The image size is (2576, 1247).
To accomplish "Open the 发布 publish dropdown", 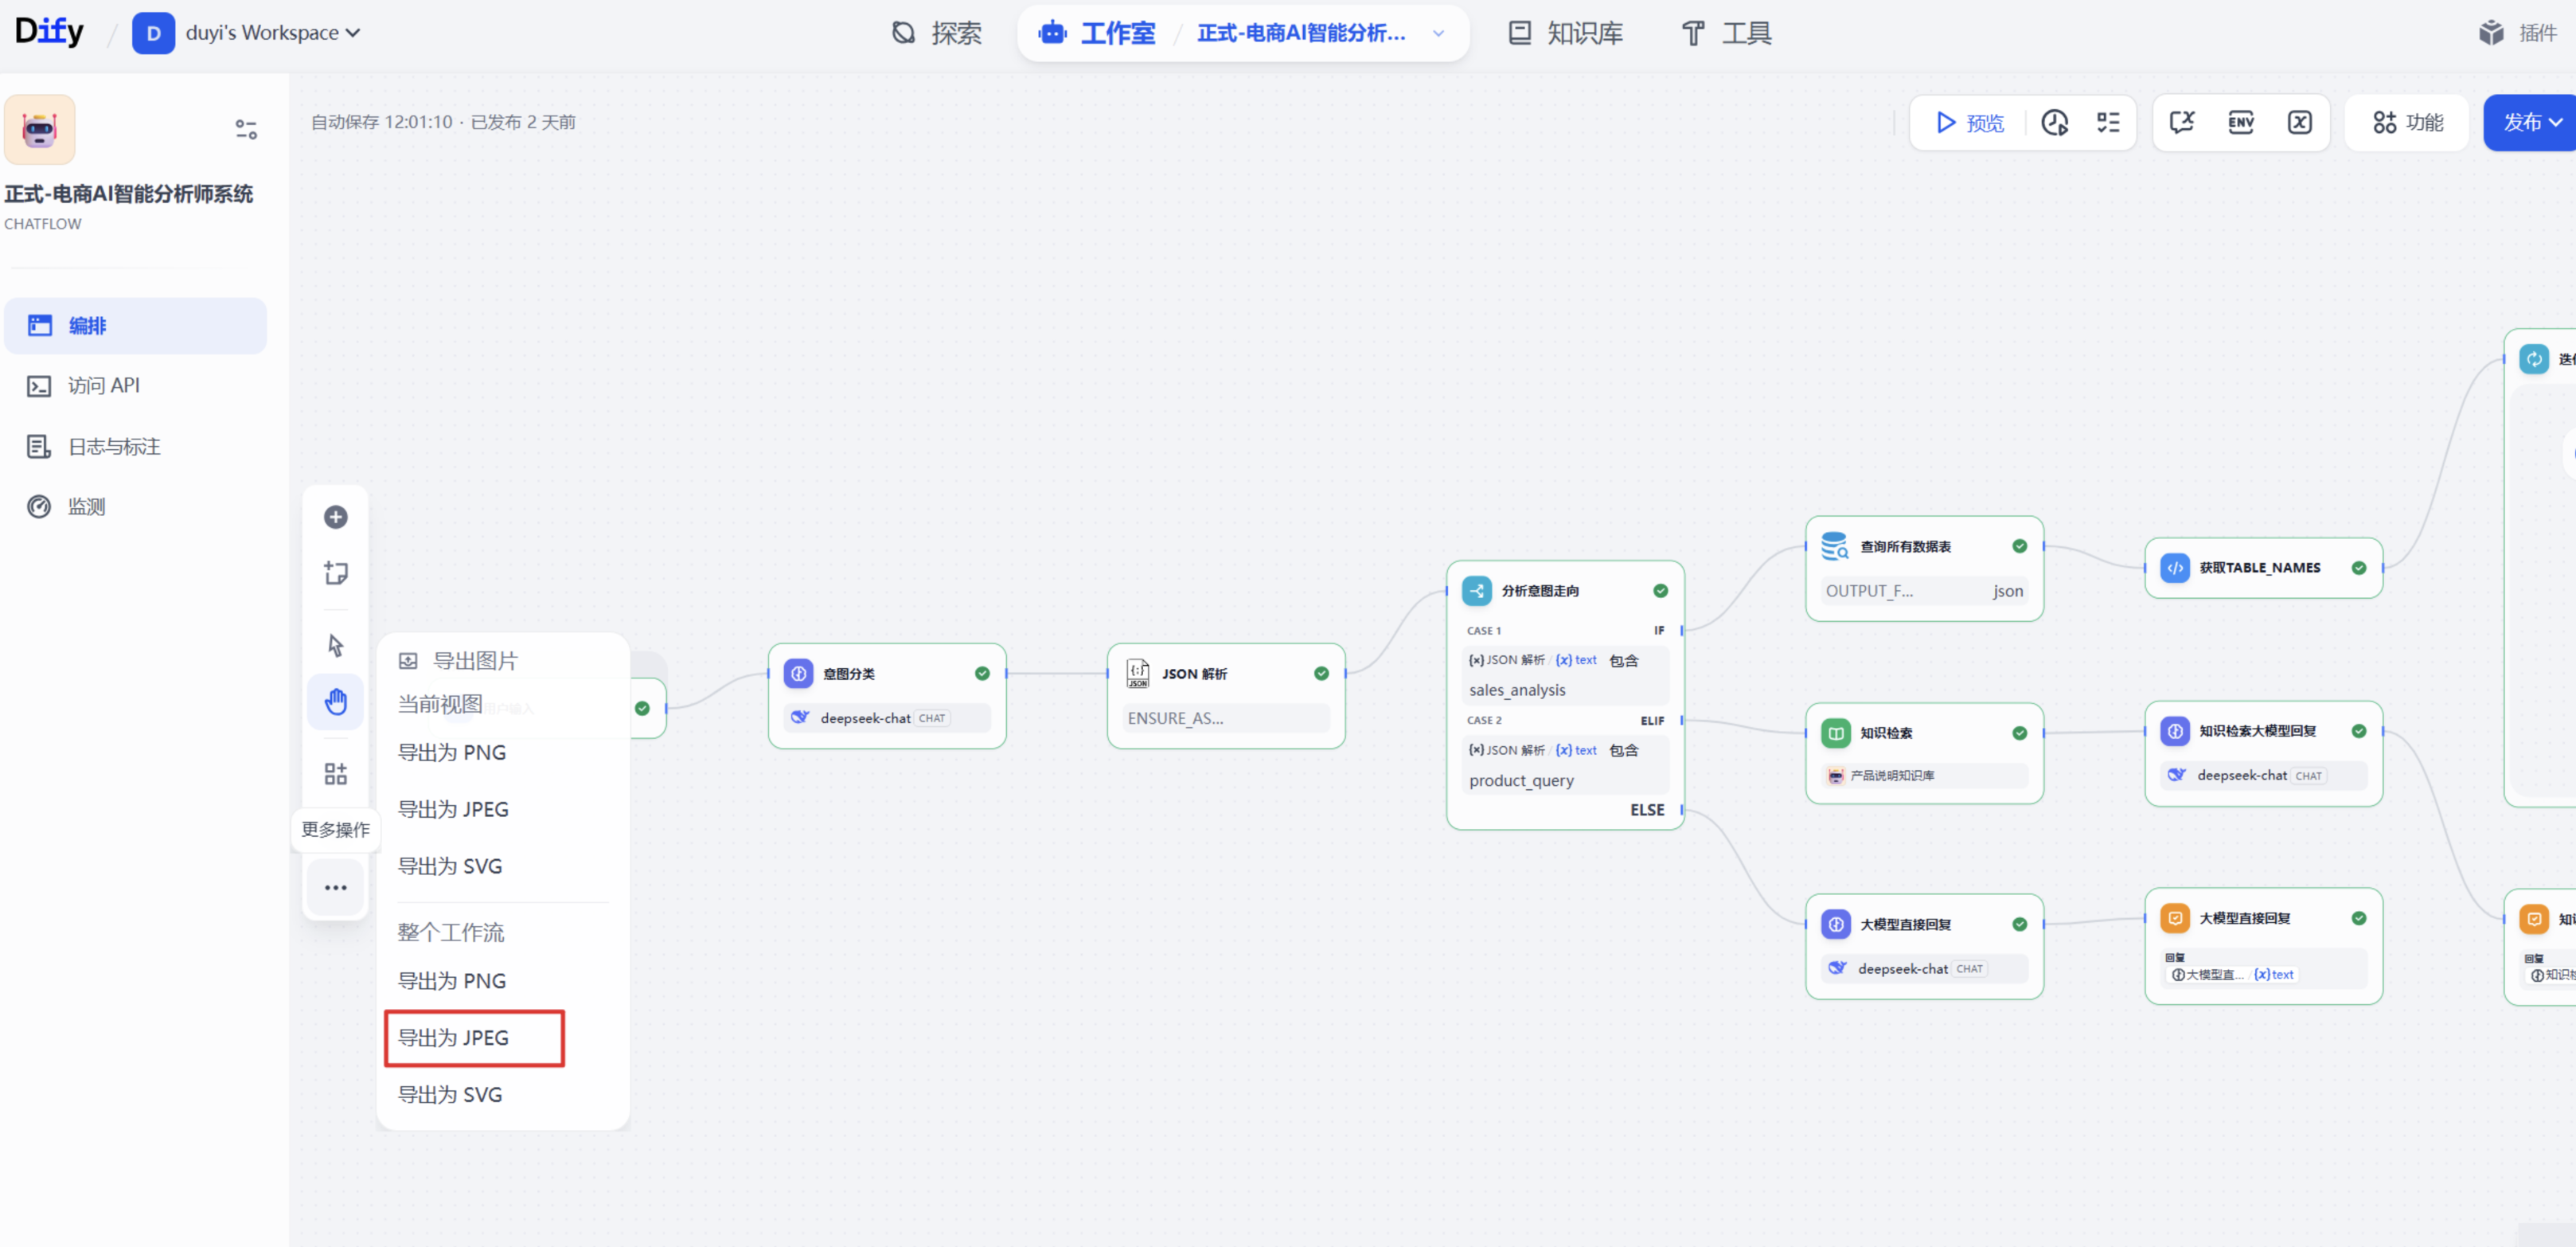I will coord(2530,123).
